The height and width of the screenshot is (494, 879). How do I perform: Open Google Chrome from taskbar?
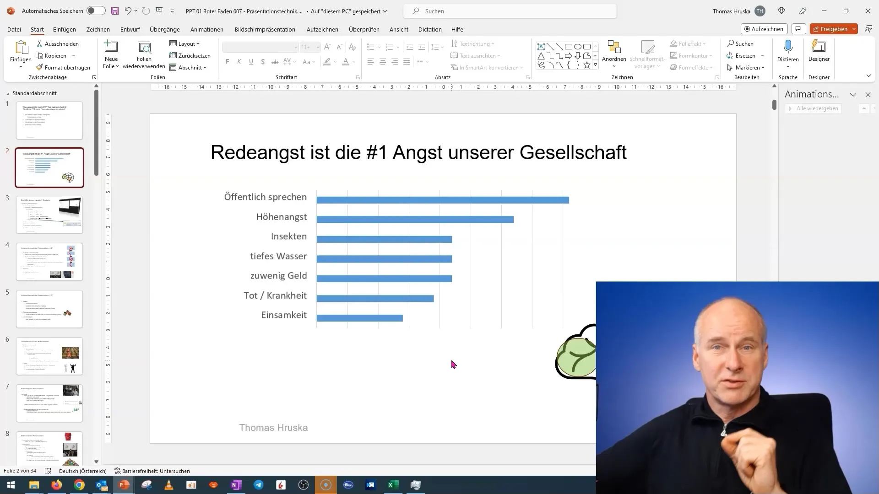(79, 485)
